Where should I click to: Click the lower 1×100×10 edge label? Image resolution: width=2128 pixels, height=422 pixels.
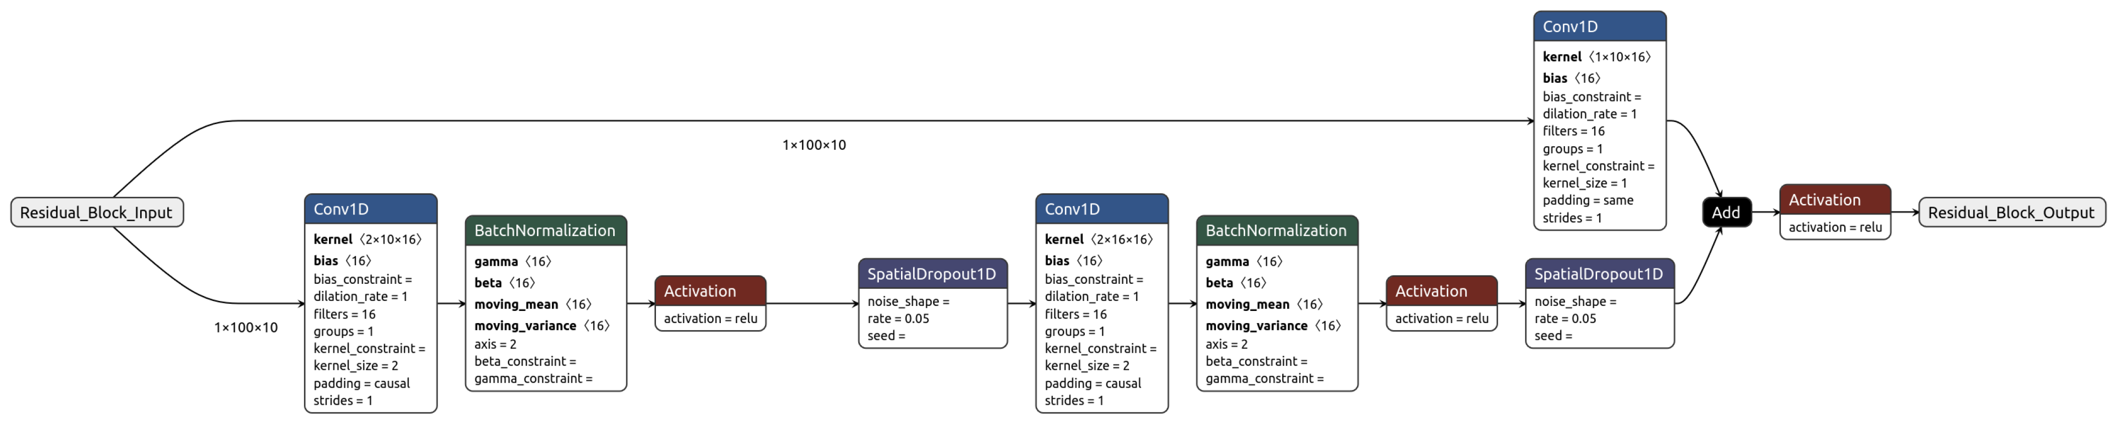tap(246, 328)
